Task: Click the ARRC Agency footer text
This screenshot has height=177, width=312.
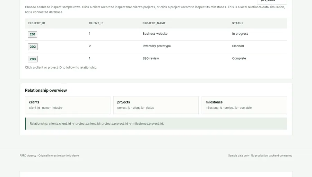Action: (x=49, y=155)
